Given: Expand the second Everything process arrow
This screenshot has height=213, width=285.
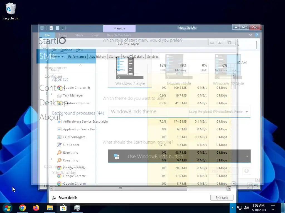Looking at the screenshot, I should [x=51, y=159].
